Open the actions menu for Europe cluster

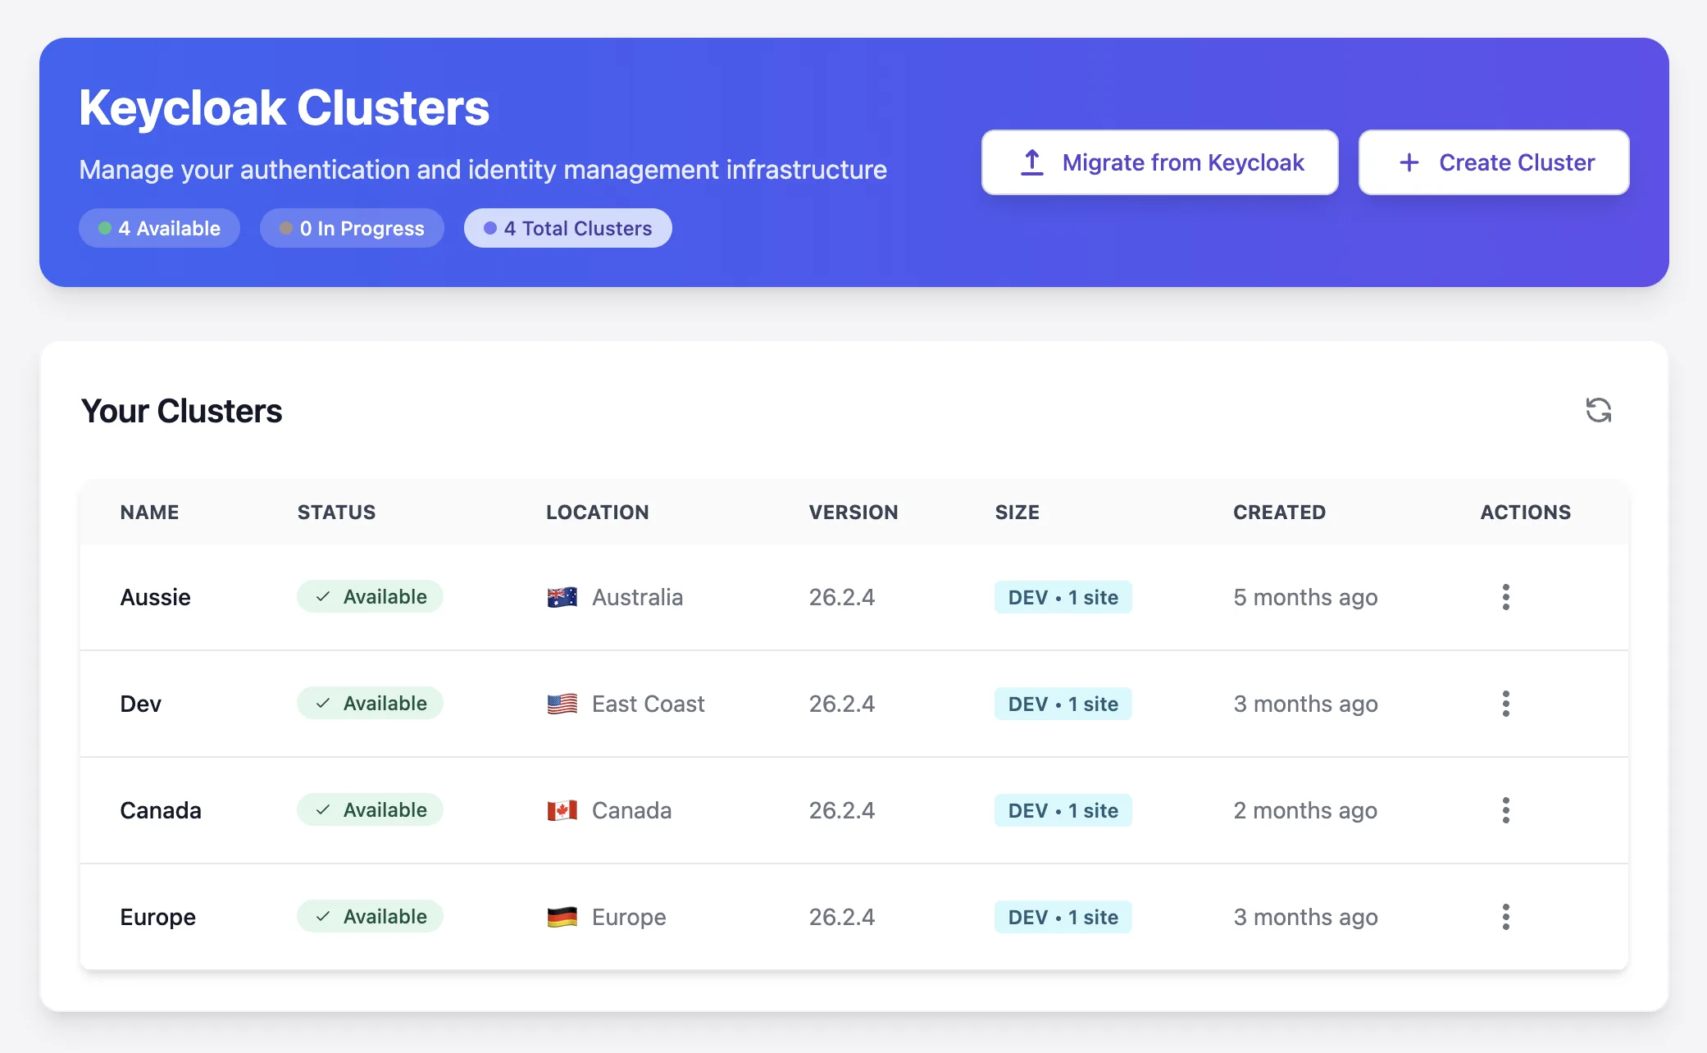(x=1506, y=917)
